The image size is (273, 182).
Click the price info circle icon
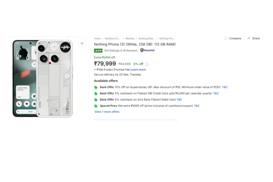(147, 64)
